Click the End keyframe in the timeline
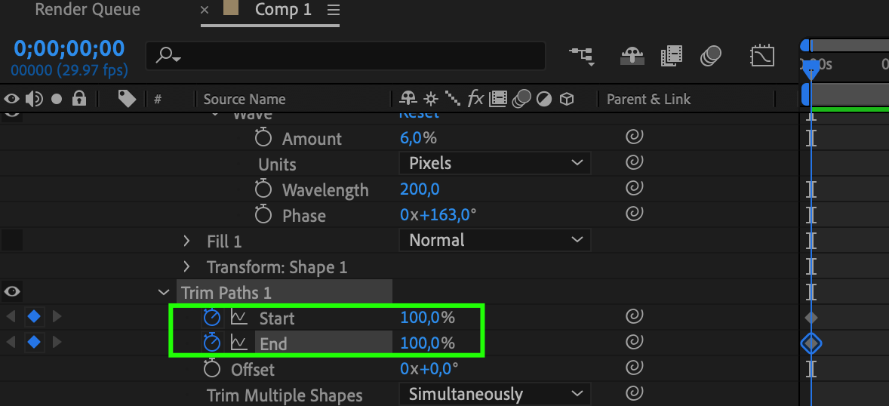889x406 pixels. pos(811,343)
